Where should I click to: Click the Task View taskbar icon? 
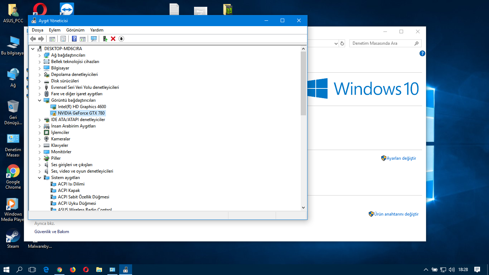pyautogui.click(x=33, y=270)
